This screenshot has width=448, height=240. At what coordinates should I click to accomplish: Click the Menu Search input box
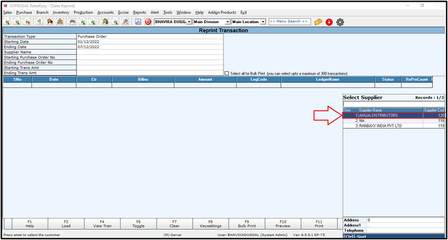(x=290, y=21)
